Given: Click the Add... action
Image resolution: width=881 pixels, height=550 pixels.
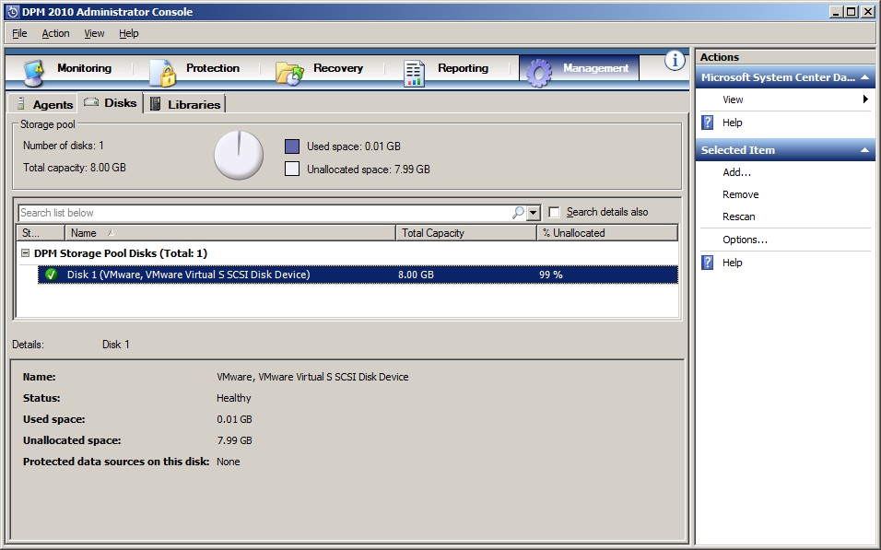Looking at the screenshot, I should pyautogui.click(x=736, y=172).
